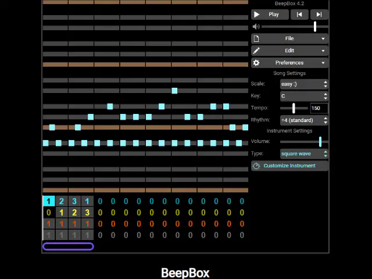The width and height of the screenshot is (372, 279).
Task: Select cyan channel pattern 3 in bar three
Action: coord(74,201)
